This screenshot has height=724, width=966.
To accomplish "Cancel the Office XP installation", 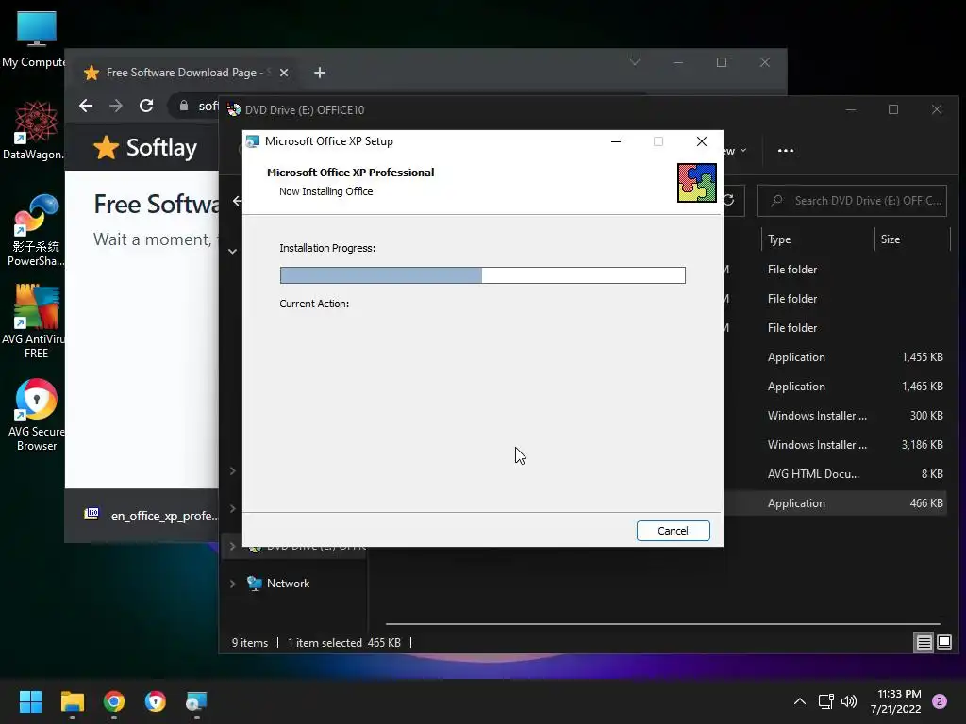I will tap(673, 531).
